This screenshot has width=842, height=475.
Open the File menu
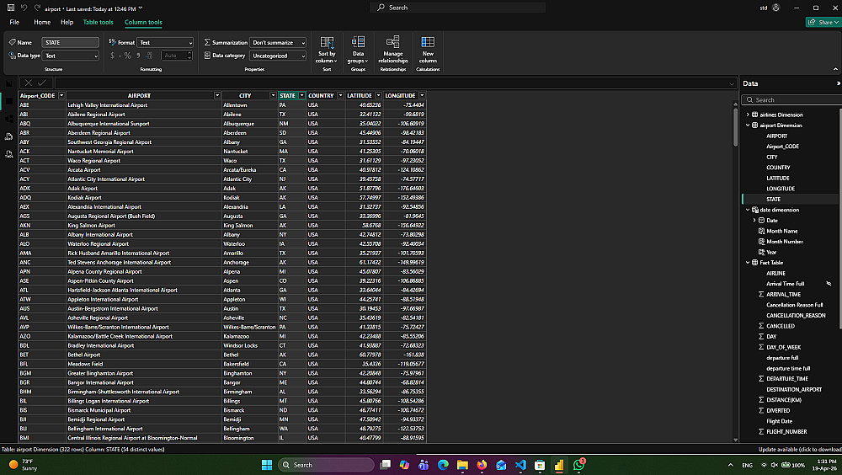click(x=14, y=22)
